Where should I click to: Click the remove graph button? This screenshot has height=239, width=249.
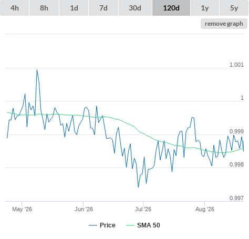[x=224, y=24]
